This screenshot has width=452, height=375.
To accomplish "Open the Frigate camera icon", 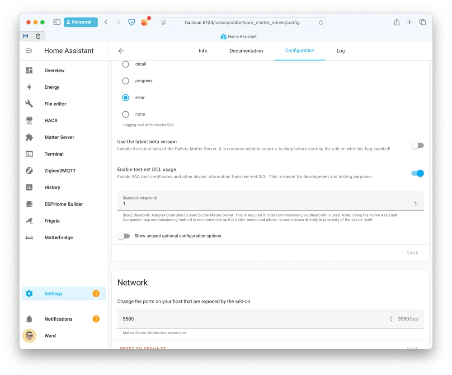I will [x=29, y=221].
